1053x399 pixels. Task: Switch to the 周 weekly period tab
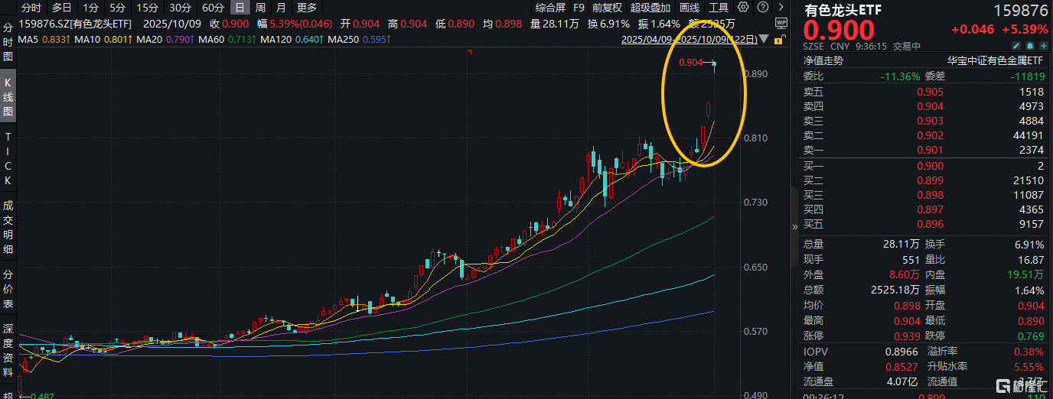pyautogui.click(x=261, y=8)
